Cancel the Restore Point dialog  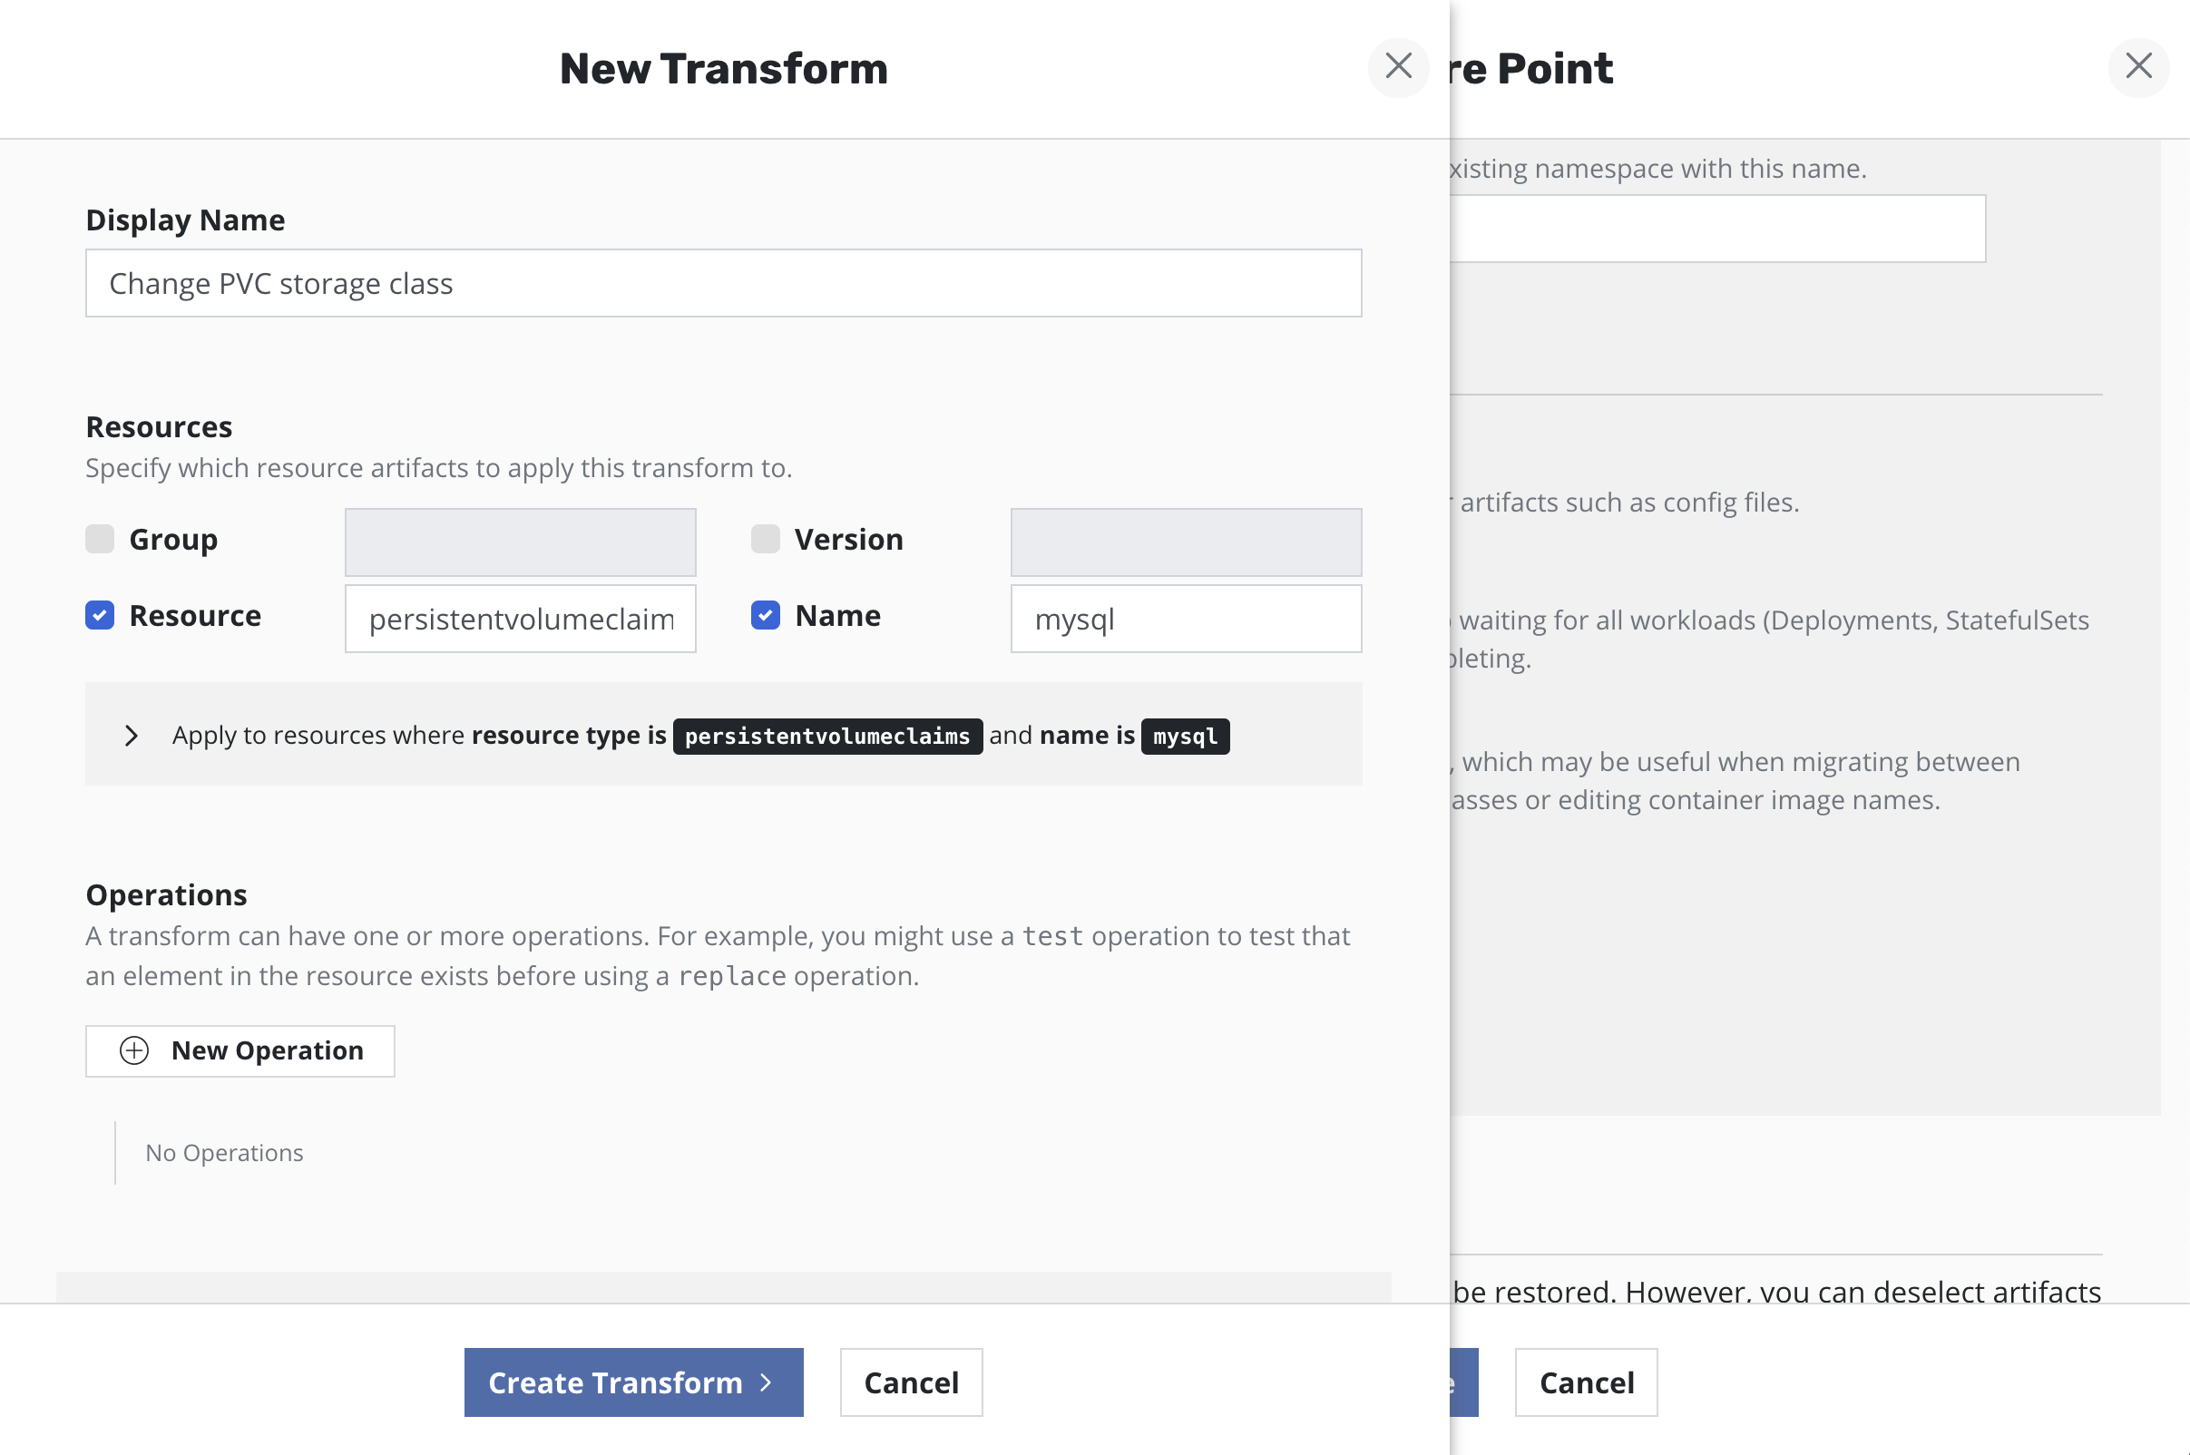pyautogui.click(x=1586, y=1382)
